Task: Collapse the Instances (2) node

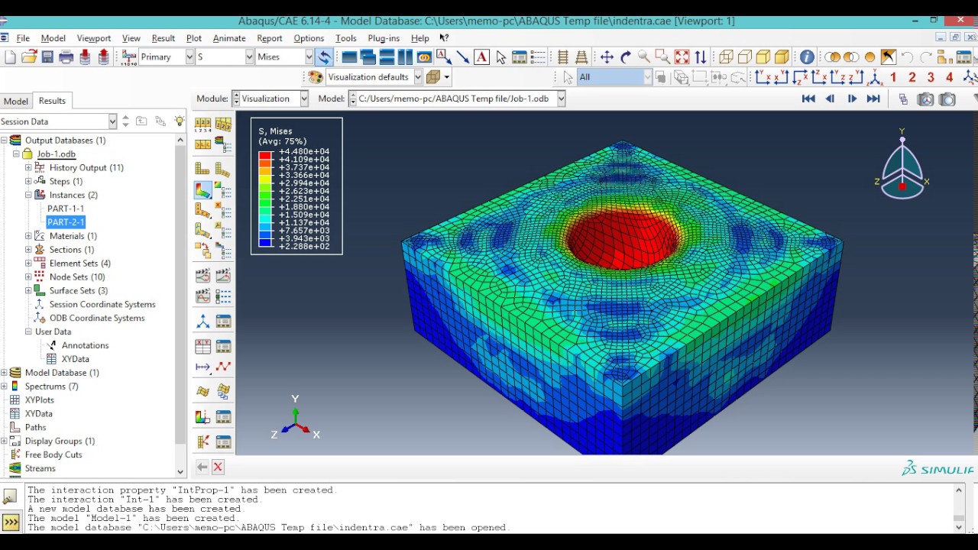Action: click(28, 195)
